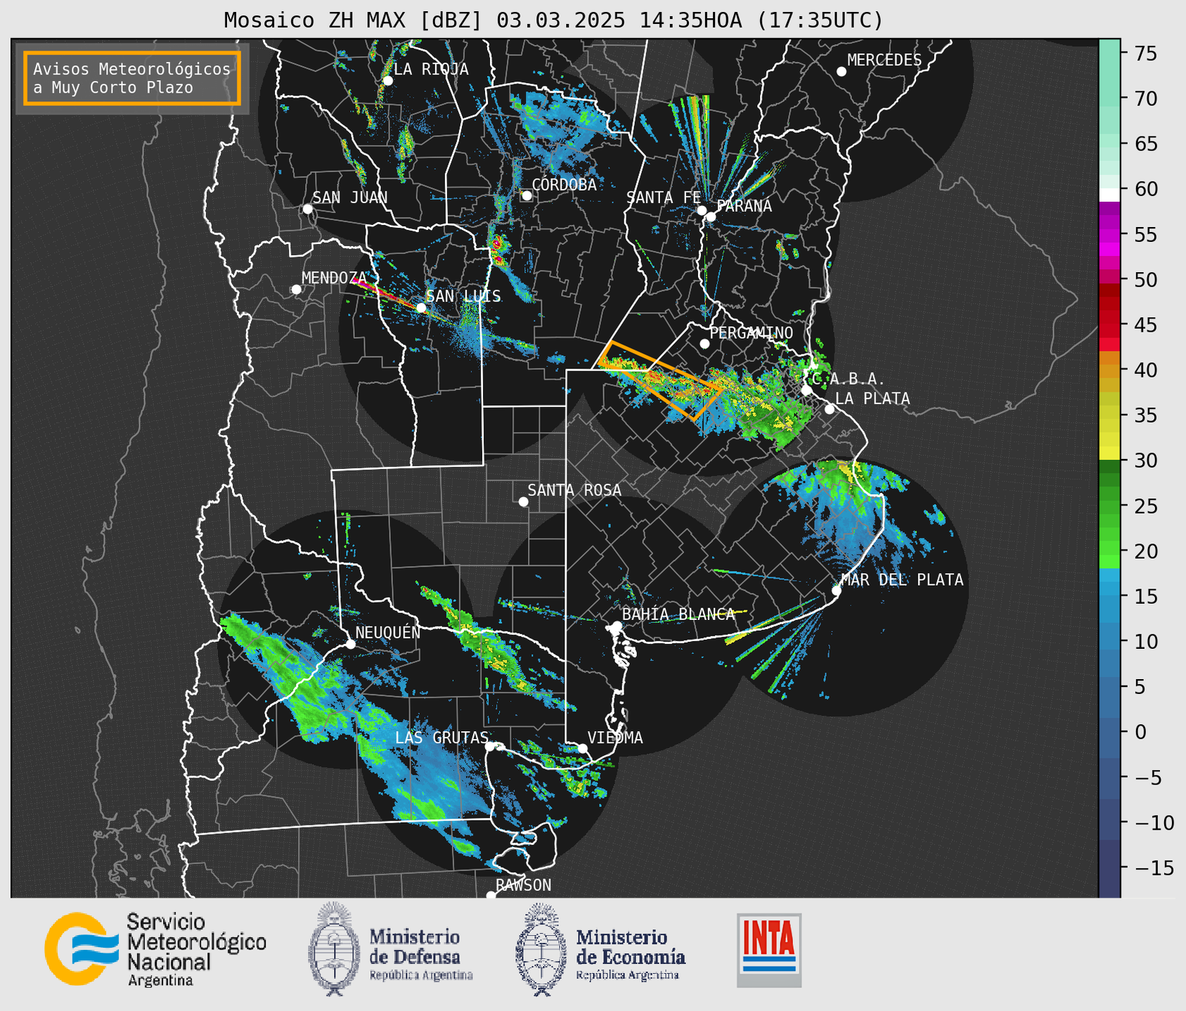Viewport: 1186px width, 1011px height.
Task: Click the PERGAMINO city label
Action: (752, 333)
